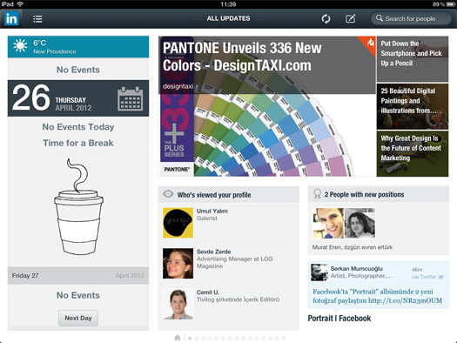Tap the ribbon award icon

click(317, 194)
